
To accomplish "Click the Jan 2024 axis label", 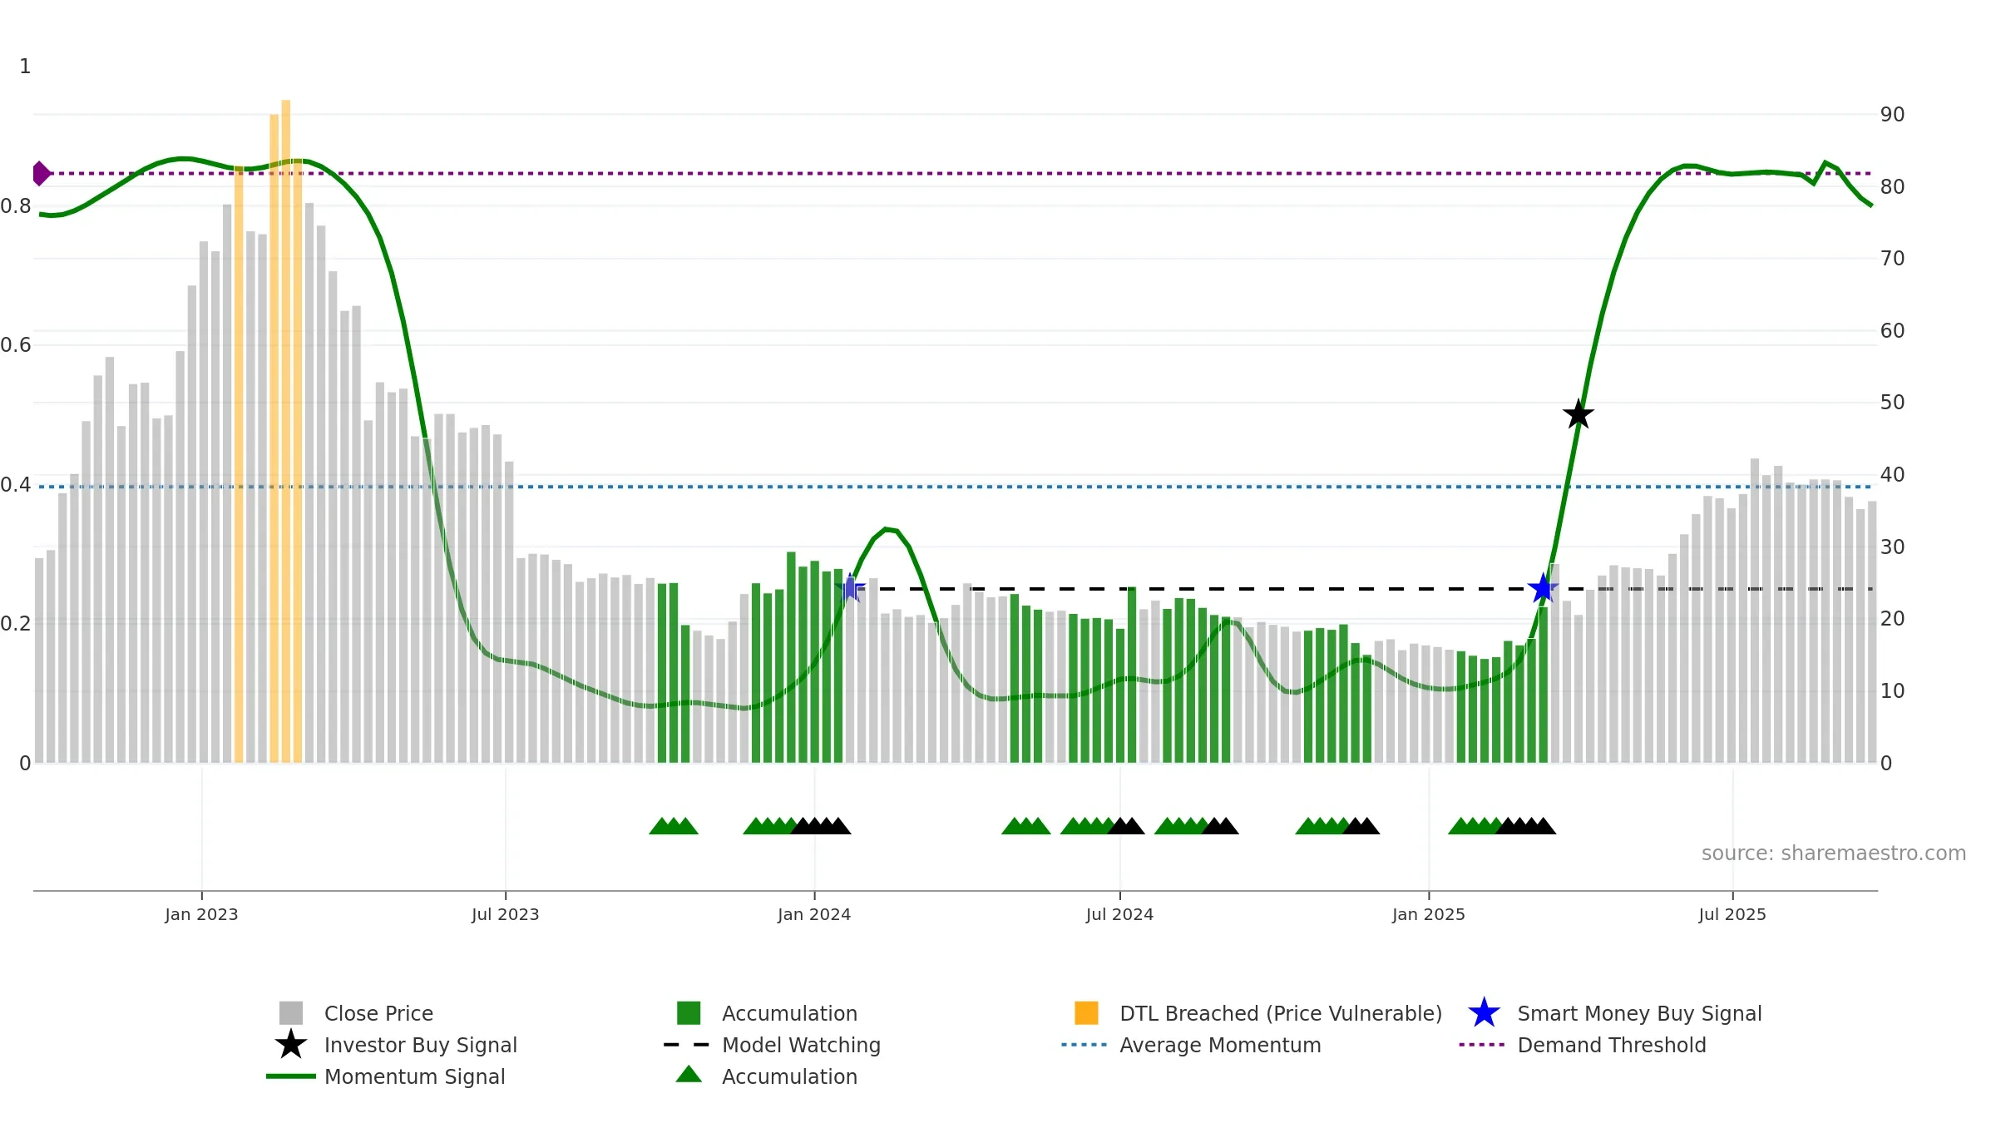I will tap(814, 915).
